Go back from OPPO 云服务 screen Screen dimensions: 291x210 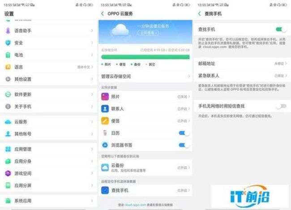[x=103, y=13]
